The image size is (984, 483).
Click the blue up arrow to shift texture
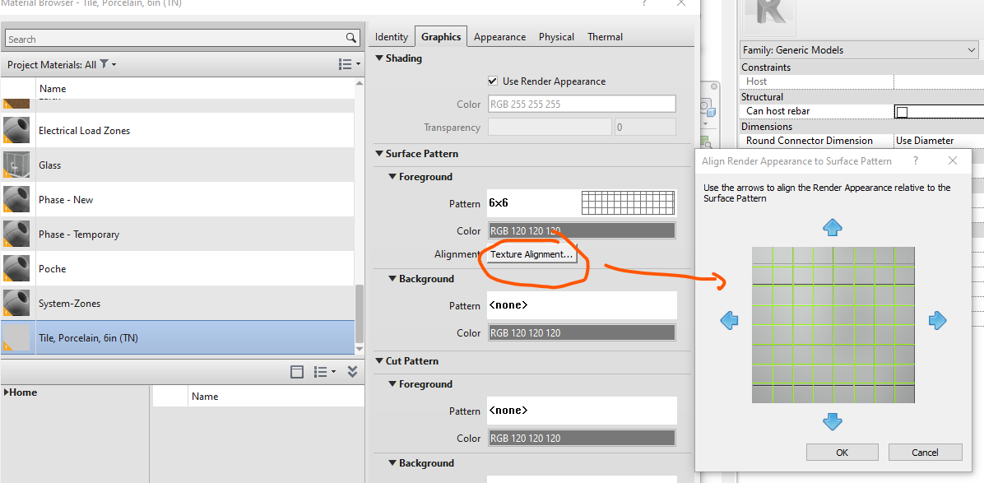pyautogui.click(x=833, y=228)
